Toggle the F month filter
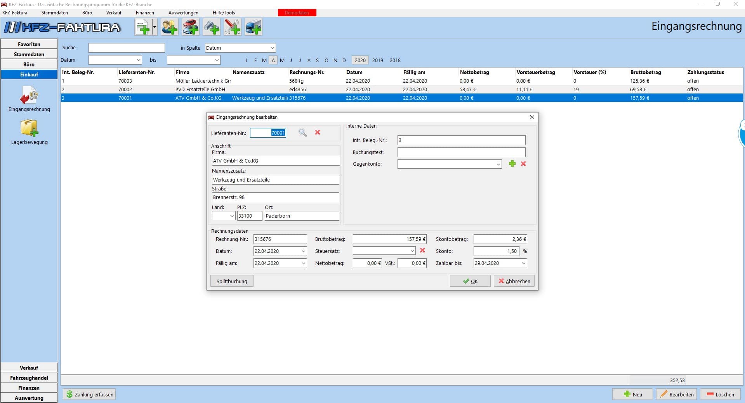The height and width of the screenshot is (403, 745). pos(255,60)
